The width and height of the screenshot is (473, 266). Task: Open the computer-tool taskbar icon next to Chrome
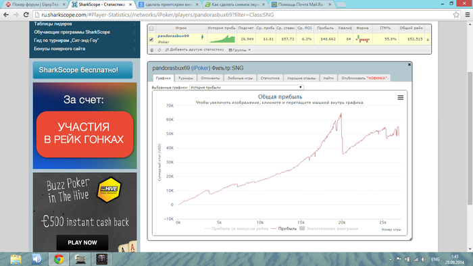(x=80, y=259)
